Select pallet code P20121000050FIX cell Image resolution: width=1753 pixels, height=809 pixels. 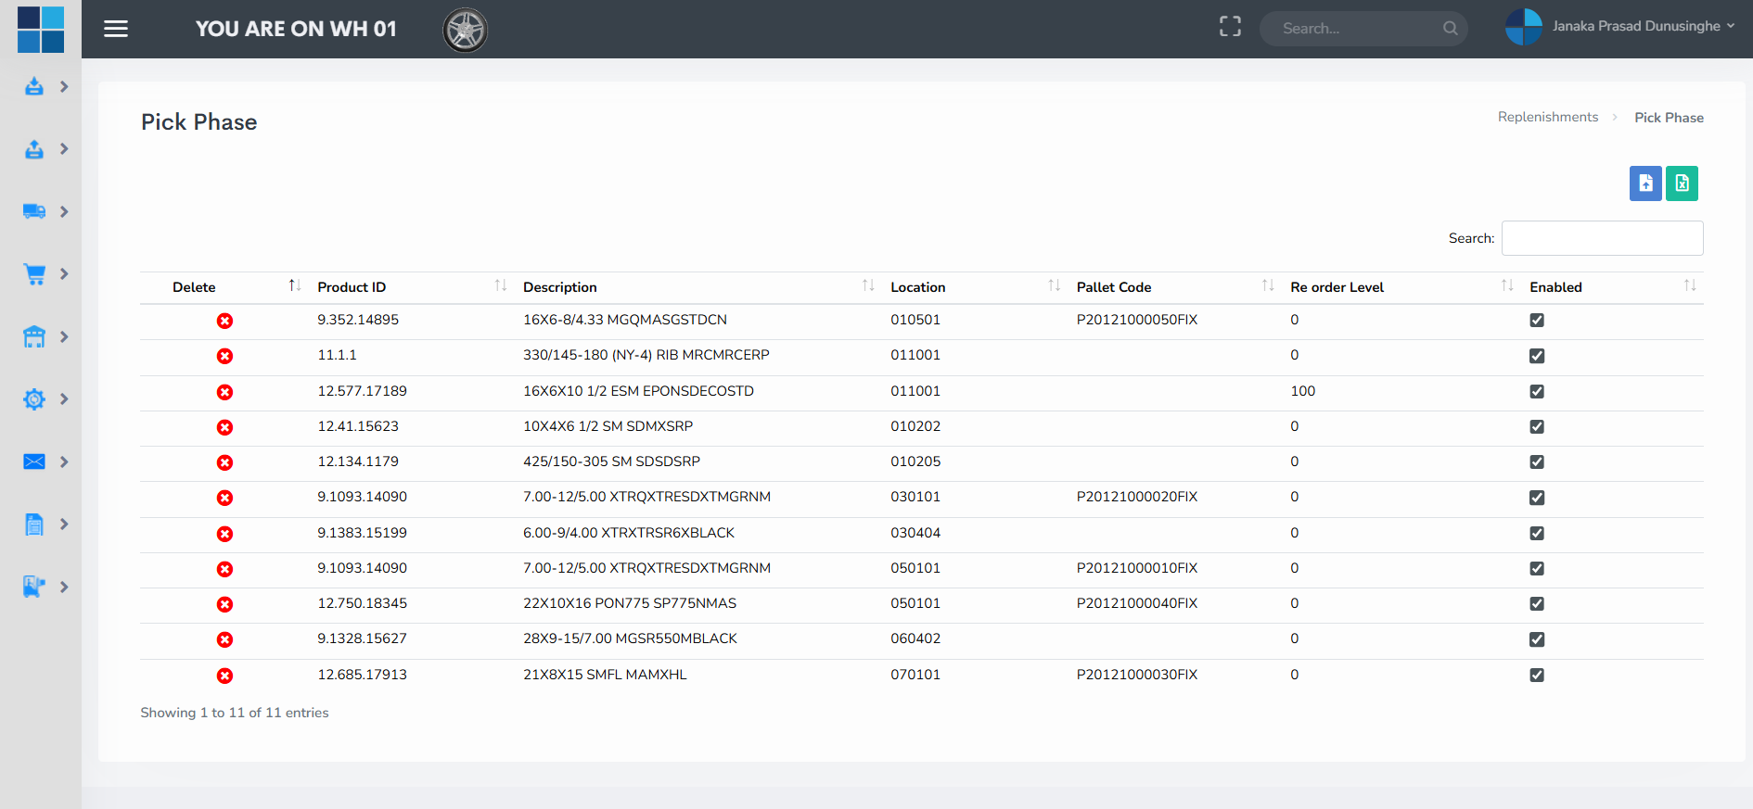pyautogui.click(x=1137, y=320)
